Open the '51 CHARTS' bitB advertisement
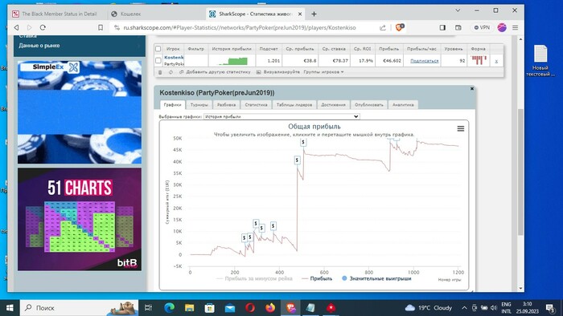Image resolution: width=563 pixels, height=316 pixels. click(x=80, y=220)
